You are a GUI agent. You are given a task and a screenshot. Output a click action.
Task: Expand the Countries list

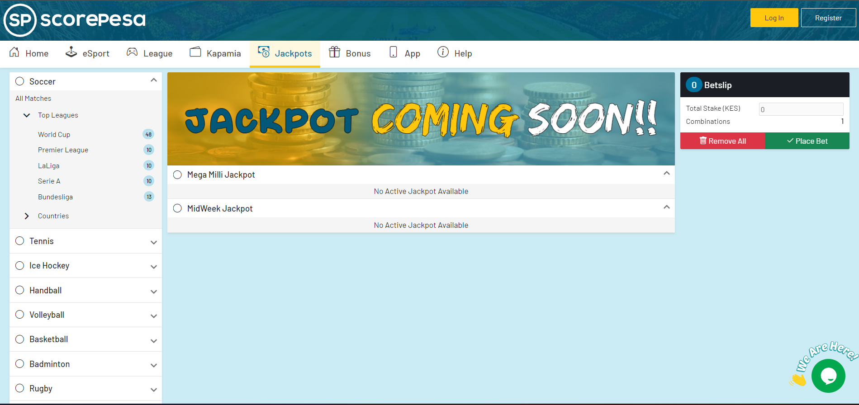27,216
